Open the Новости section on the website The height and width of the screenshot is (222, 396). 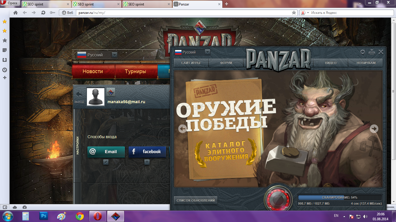click(x=93, y=71)
